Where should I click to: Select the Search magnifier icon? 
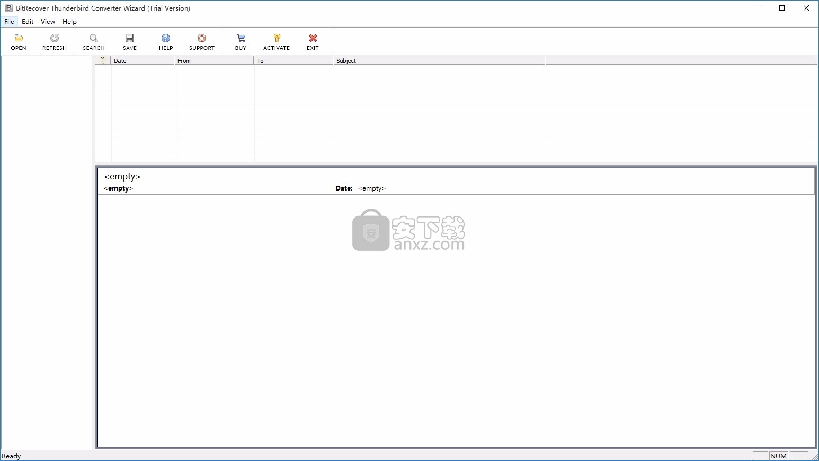pos(94,39)
